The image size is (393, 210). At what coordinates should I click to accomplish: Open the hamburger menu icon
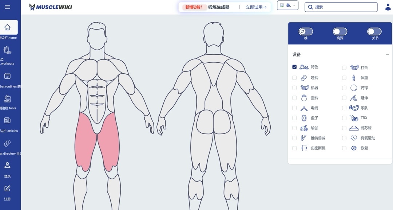7,7
